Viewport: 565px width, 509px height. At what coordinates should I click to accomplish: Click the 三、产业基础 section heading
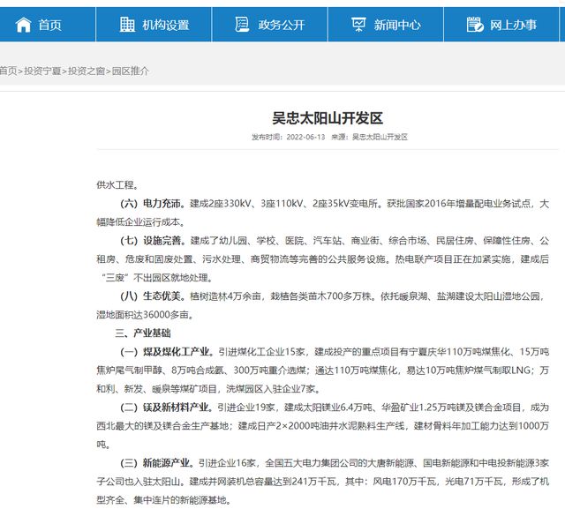coord(143,333)
